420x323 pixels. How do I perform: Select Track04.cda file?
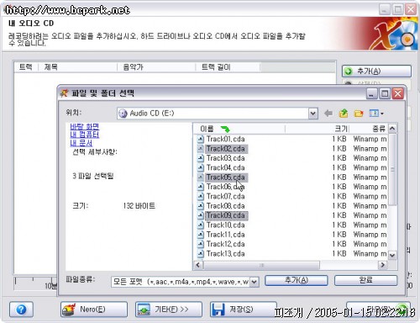point(226,167)
